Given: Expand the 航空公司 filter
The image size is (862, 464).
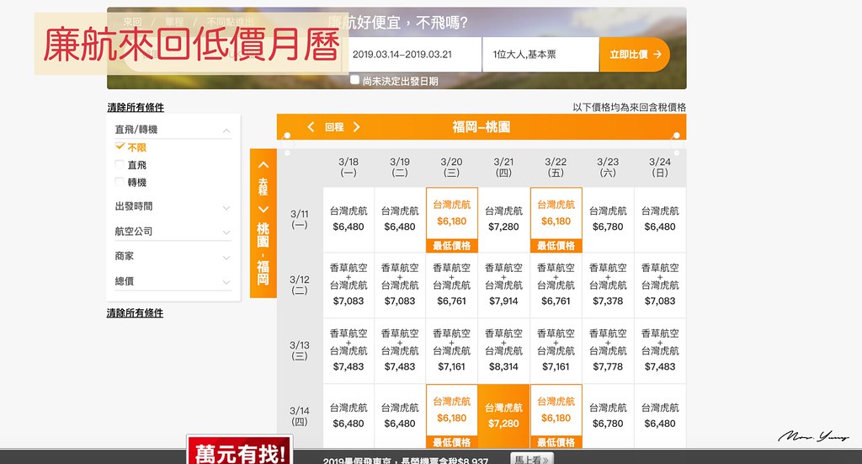Looking at the screenshot, I should pyautogui.click(x=226, y=232).
